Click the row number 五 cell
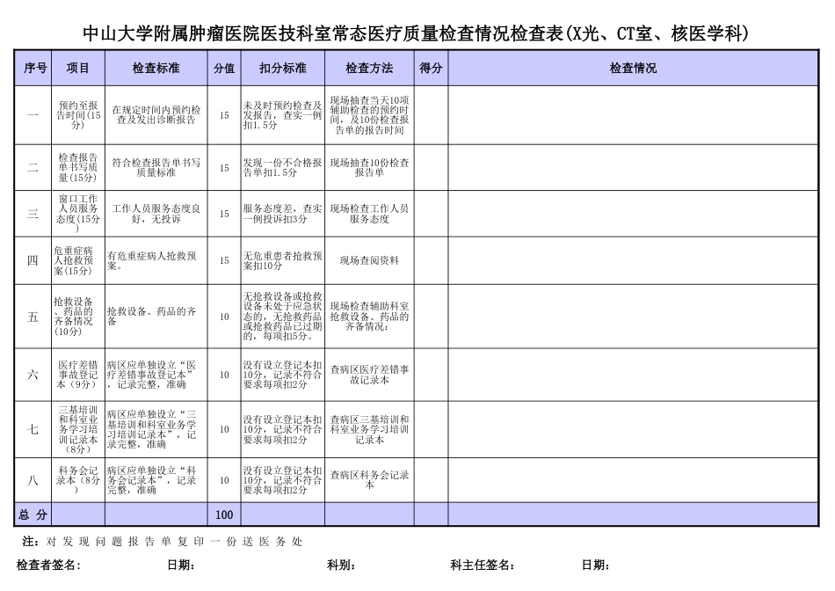Image resolution: width=835 pixels, height=591 pixels. coord(33,317)
